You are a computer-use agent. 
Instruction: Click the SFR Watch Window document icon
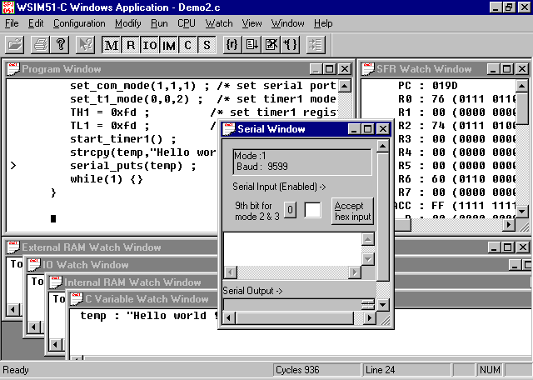[x=368, y=69]
